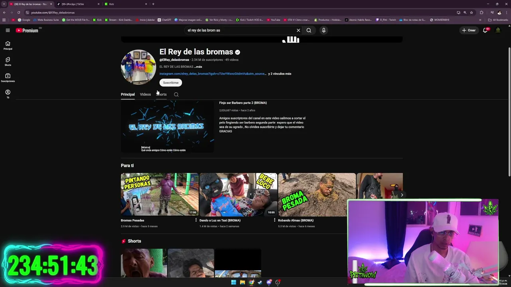Show more links via y 2 vínculos más
This screenshot has height=287, width=511.
(280, 74)
